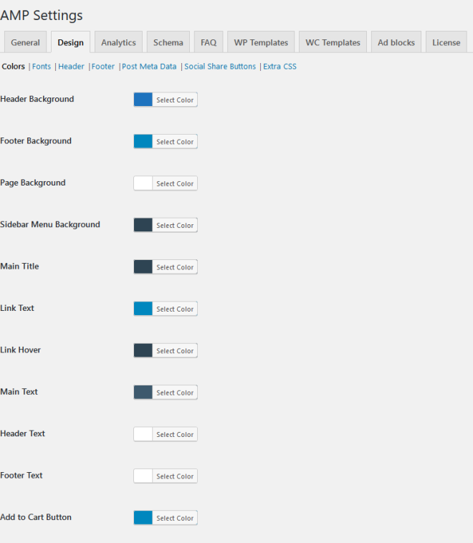Click Select Color for Add to Cart Button
Viewport: 473px width, 543px height.
(175, 518)
